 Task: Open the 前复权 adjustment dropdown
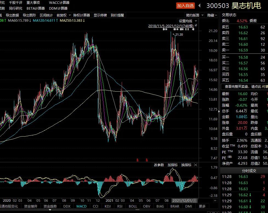64,15
